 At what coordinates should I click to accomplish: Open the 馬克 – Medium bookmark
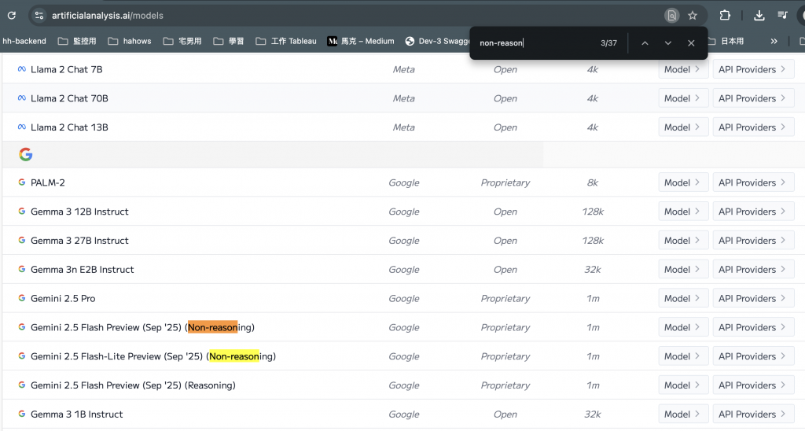(x=361, y=41)
